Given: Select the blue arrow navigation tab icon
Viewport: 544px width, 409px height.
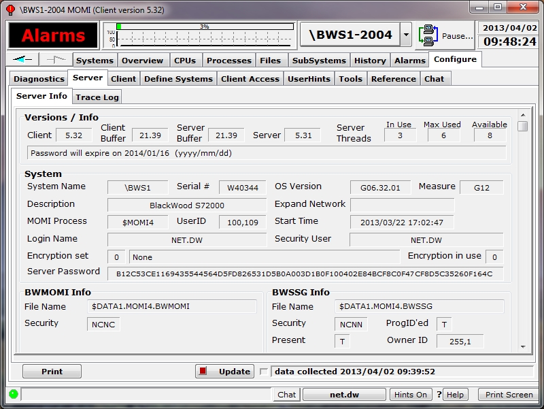Looking at the screenshot, I should (x=22, y=60).
